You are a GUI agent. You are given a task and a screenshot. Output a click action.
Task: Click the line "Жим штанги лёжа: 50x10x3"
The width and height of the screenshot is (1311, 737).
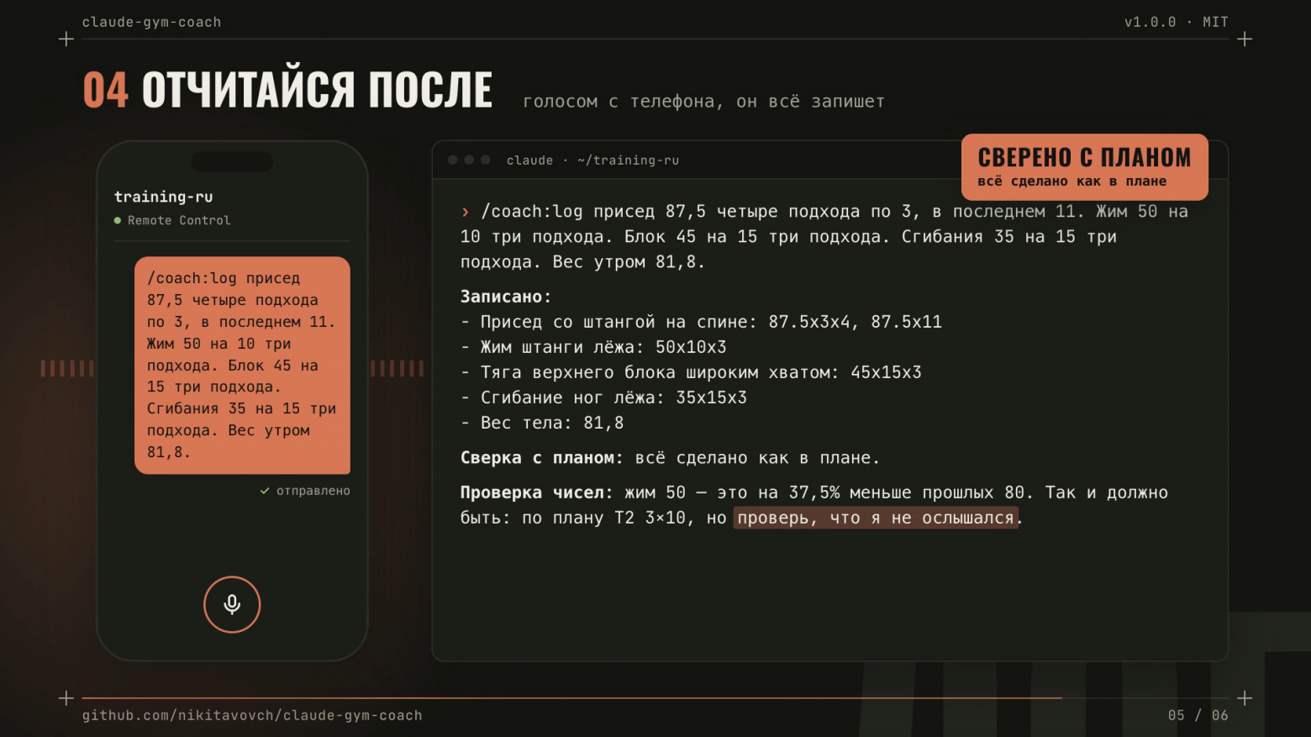point(593,347)
